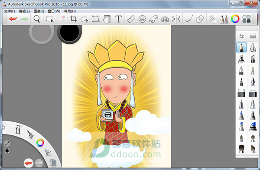Click the Lagoon red Undo button
The height and width of the screenshot is (170, 260).
tap(28, 163)
